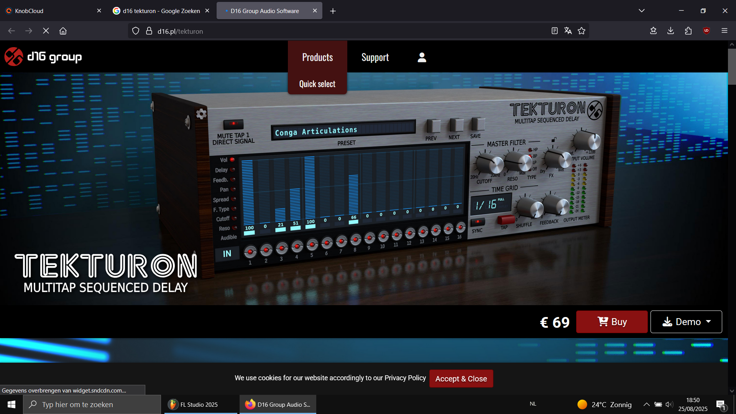Viewport: 736px width, 414px height.
Task: Select the D16 Group Audio Software tab
Action: (269, 11)
